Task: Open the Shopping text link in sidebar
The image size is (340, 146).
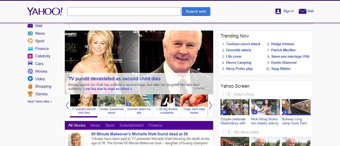Action: [x=43, y=86]
